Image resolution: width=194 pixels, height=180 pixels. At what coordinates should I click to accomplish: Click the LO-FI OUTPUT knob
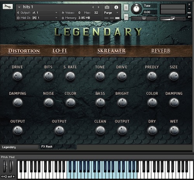pos(59,130)
